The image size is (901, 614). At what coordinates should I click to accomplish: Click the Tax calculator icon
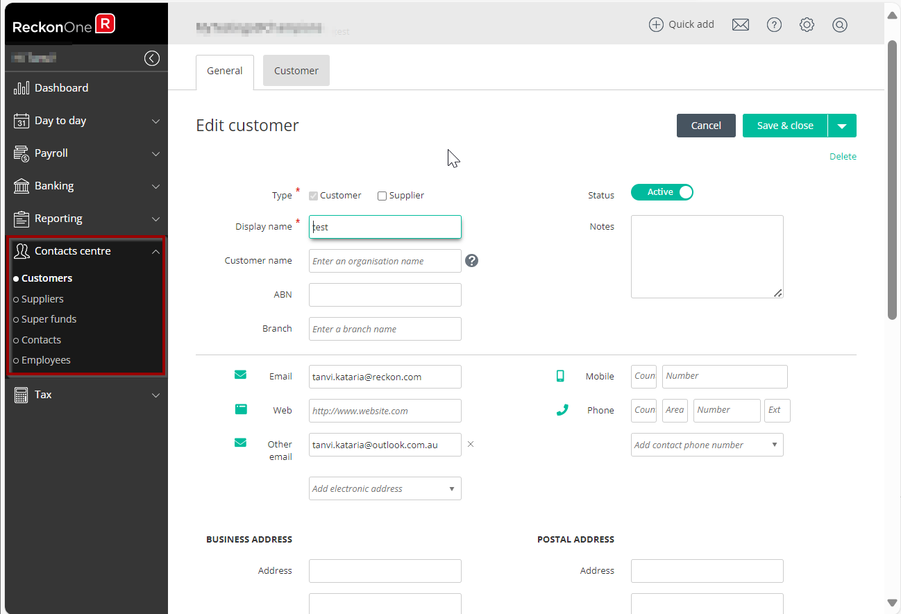22,395
